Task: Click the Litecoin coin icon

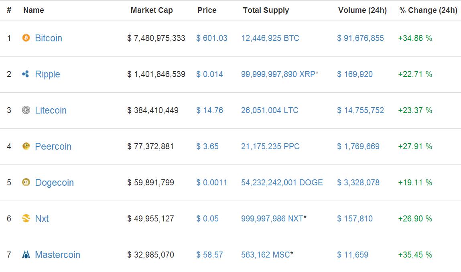Action: click(x=26, y=110)
